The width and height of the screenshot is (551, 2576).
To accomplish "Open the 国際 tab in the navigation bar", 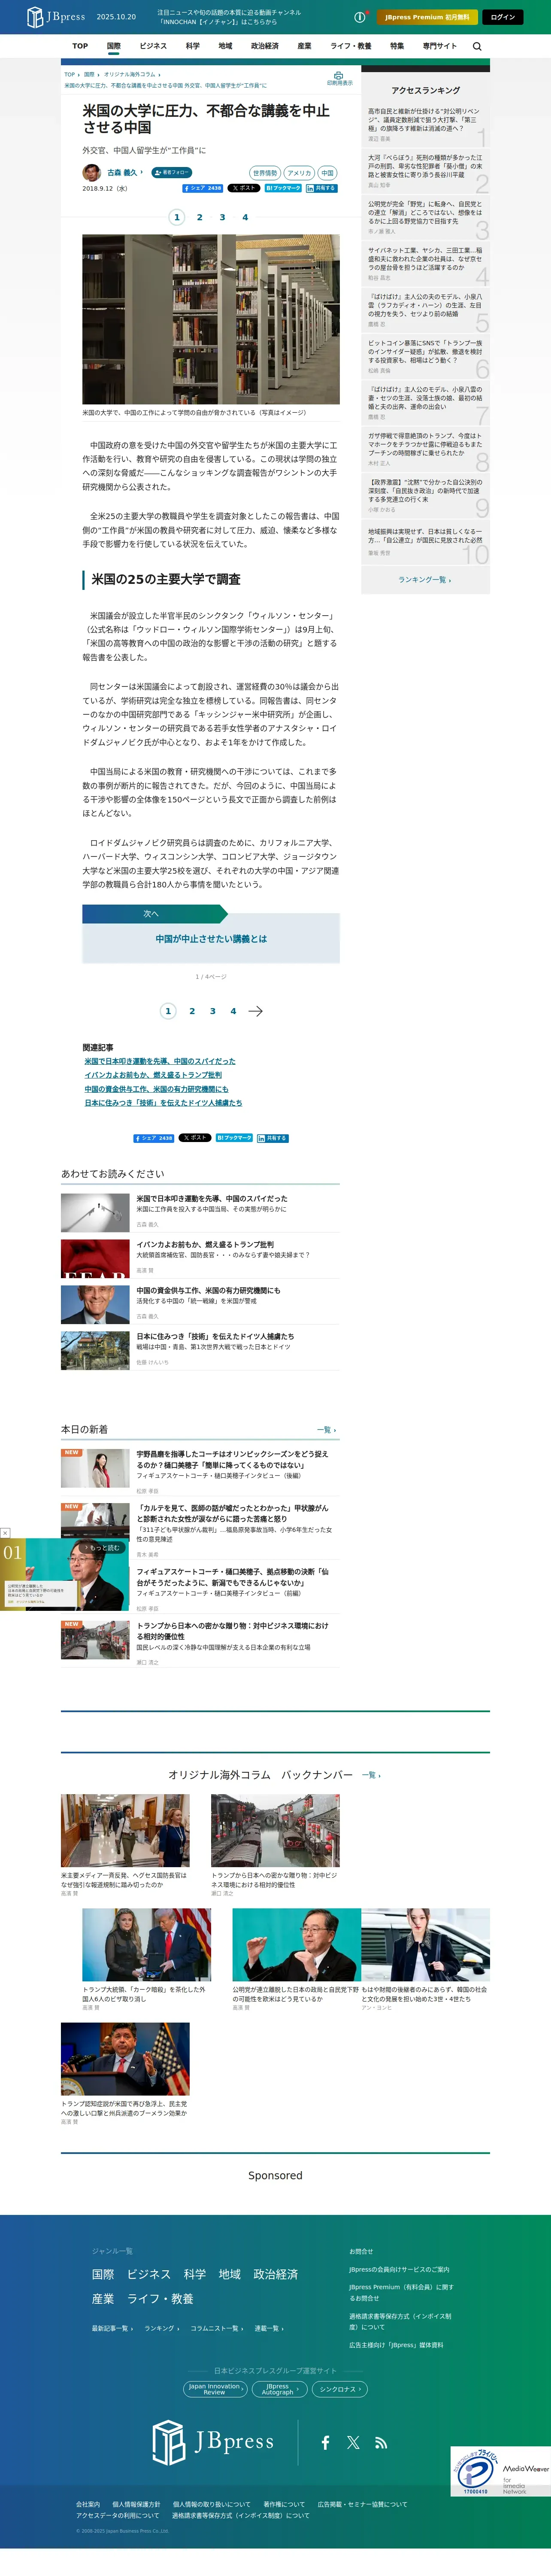I will click(x=114, y=46).
